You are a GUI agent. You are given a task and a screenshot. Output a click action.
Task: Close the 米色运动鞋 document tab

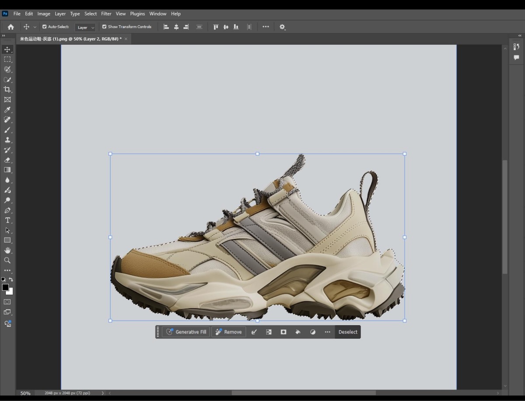(x=126, y=39)
